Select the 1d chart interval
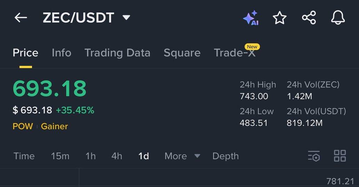 click(x=144, y=156)
